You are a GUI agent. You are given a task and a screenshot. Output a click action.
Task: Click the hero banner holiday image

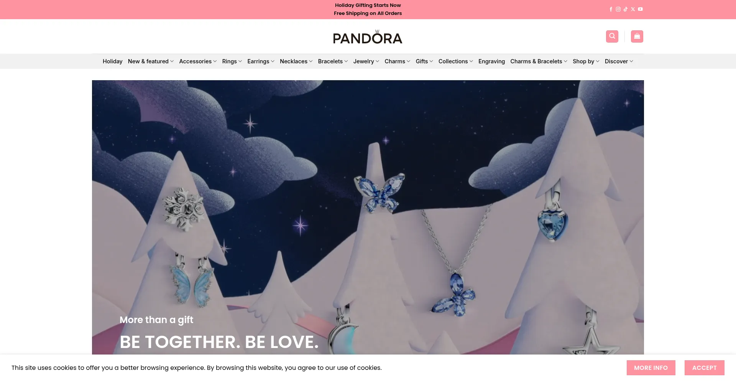click(368, 217)
